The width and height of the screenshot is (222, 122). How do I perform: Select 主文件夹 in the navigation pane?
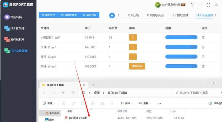(50, 113)
